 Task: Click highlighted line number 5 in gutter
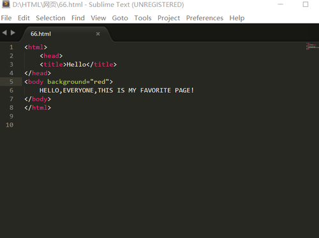coord(11,81)
